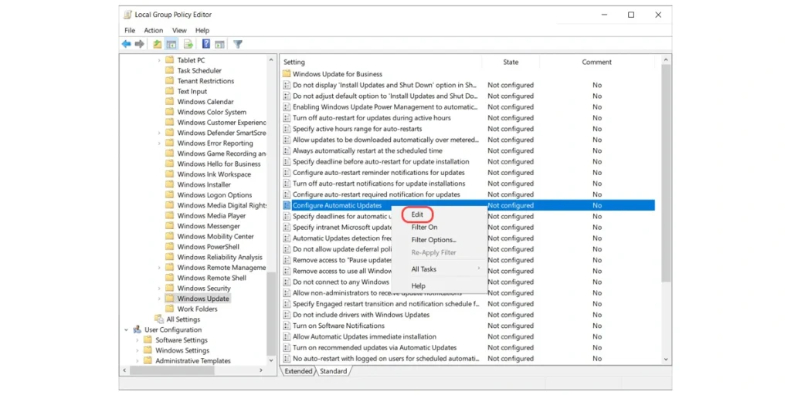Screen dimensions: 791x395
Task: Collapse the User Configuration node
Action: (126, 330)
